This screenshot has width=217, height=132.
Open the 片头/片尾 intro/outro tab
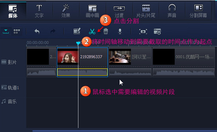click(146, 11)
